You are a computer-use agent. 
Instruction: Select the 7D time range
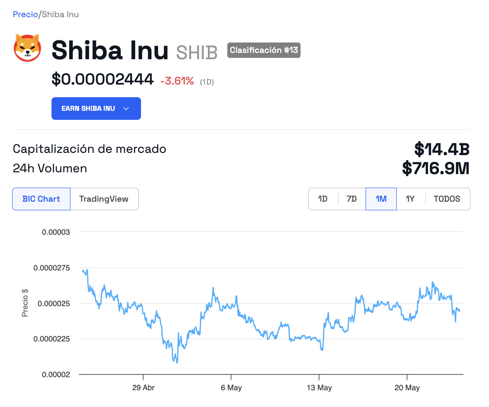352,199
